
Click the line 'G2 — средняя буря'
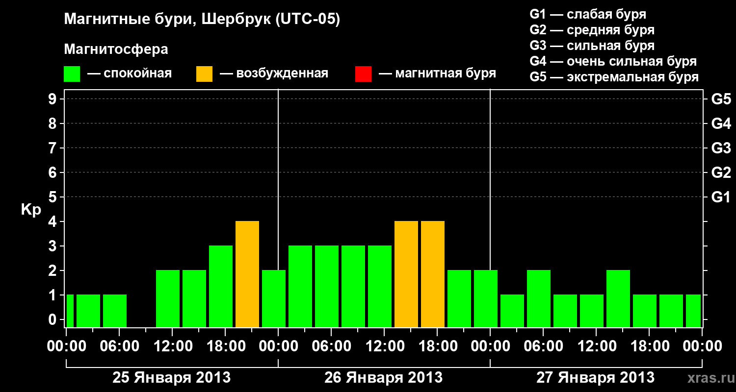click(592, 30)
